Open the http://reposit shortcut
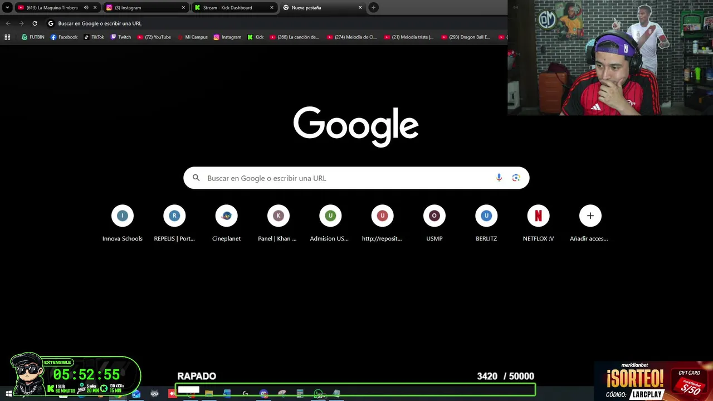Image resolution: width=713 pixels, height=401 pixels. point(382,223)
